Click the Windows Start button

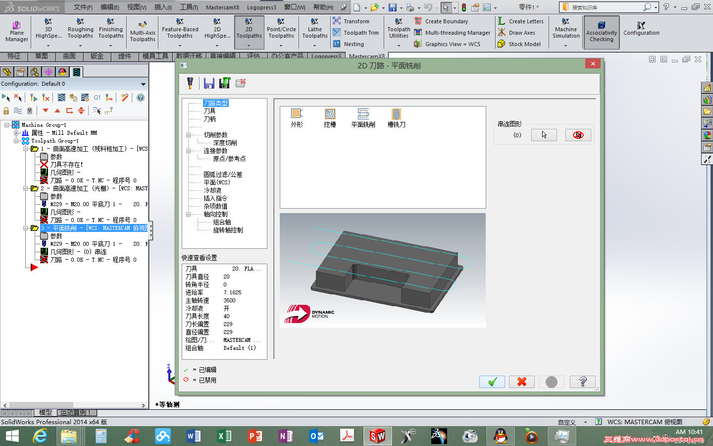[12, 436]
